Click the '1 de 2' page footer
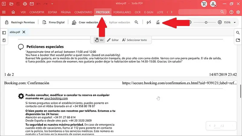This screenshot has height=136, width=242. (9, 75)
